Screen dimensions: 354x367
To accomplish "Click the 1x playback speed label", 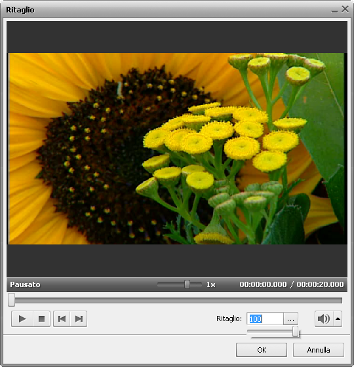I will 210,284.
